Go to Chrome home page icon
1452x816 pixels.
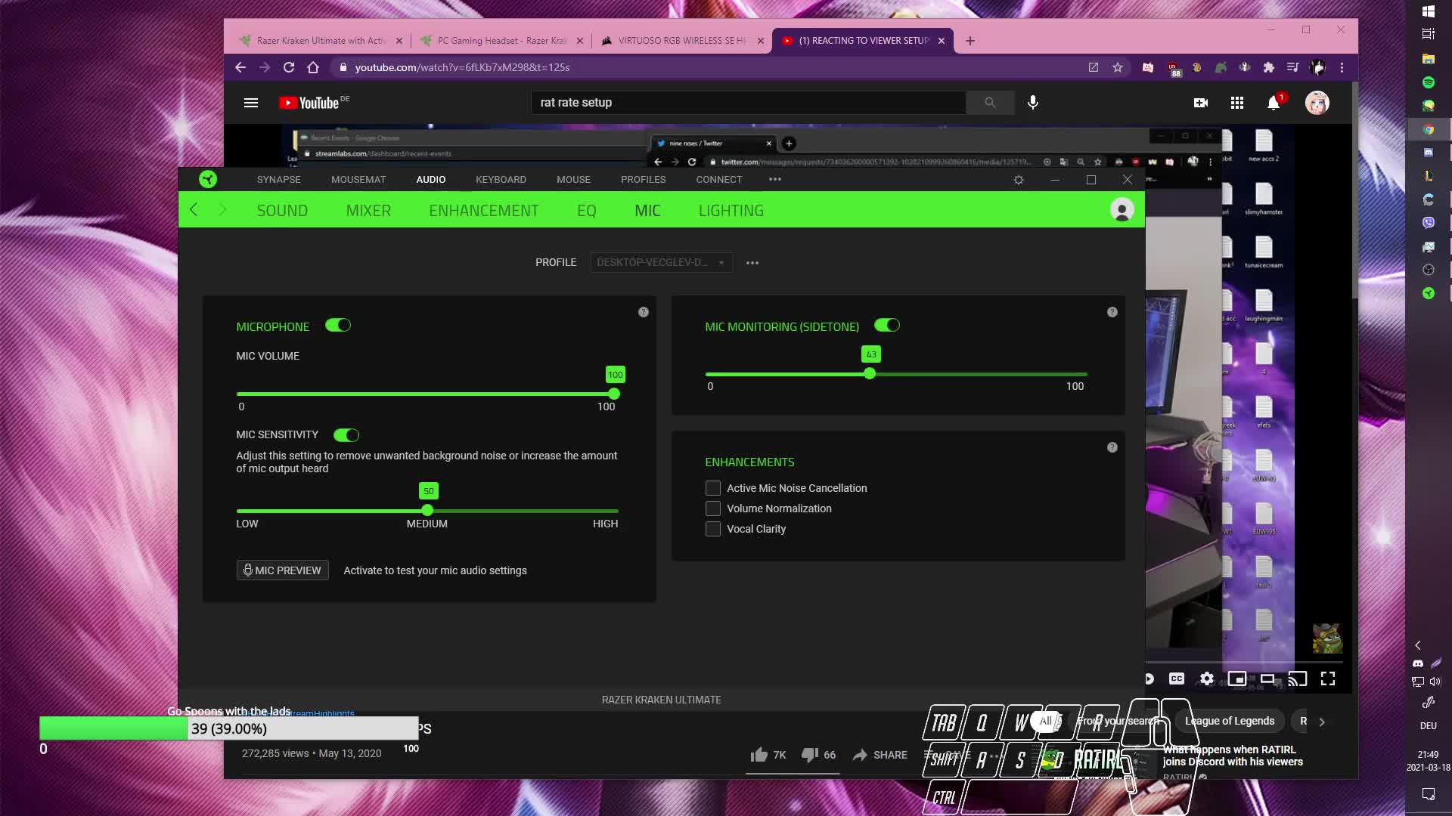point(313,67)
